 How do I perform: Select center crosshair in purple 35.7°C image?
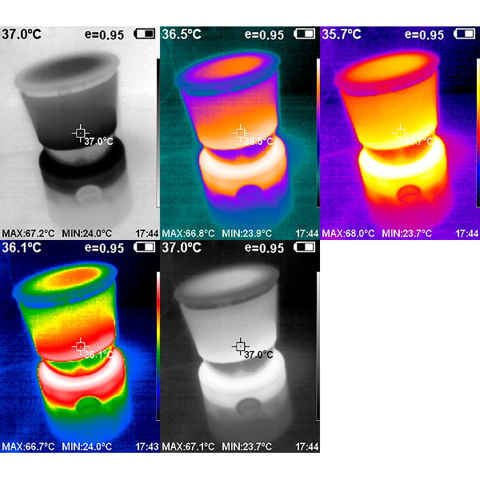(400, 132)
